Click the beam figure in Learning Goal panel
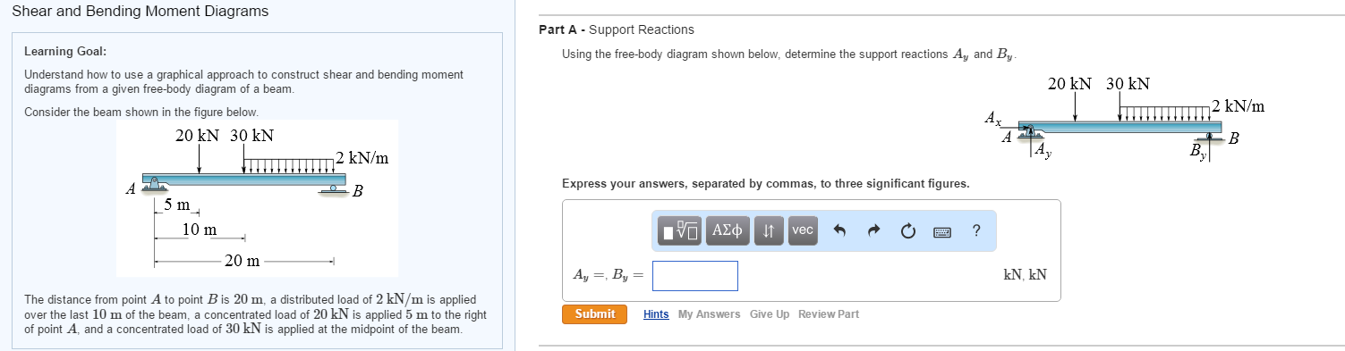This screenshot has width=1345, height=351. pyautogui.click(x=257, y=198)
